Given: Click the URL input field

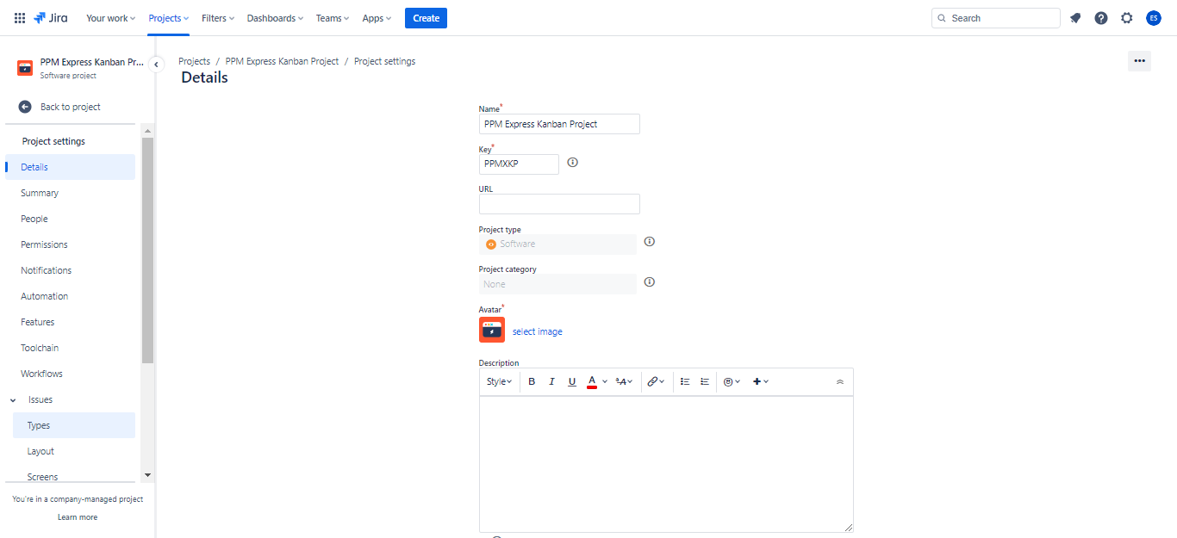Looking at the screenshot, I should (x=559, y=204).
